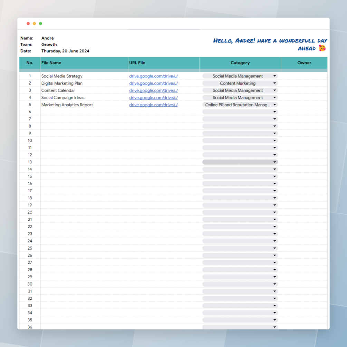
Task: Click the URL File column header
Action: point(164,63)
